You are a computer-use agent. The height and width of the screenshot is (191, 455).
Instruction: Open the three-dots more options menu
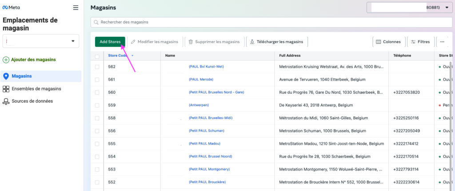442,42
